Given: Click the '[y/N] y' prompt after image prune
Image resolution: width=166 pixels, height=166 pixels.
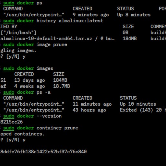Looking at the screenshot, I should click(x=16, y=56).
